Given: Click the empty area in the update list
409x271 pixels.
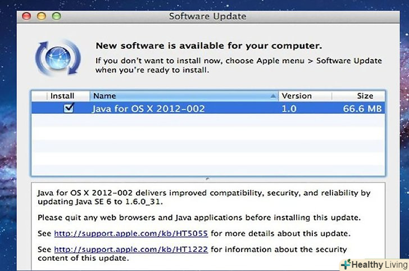Looking at the screenshot, I should tap(208, 146).
